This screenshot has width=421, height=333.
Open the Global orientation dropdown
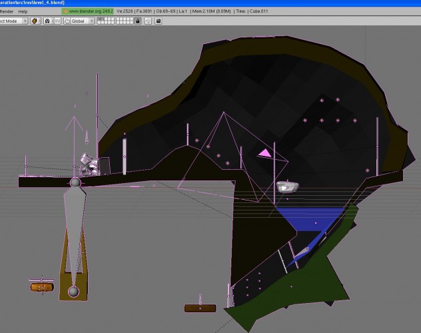(x=82, y=21)
